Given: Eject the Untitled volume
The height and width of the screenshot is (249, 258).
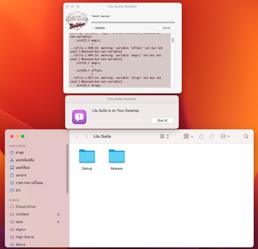Looking at the screenshot, I should point(58,214).
